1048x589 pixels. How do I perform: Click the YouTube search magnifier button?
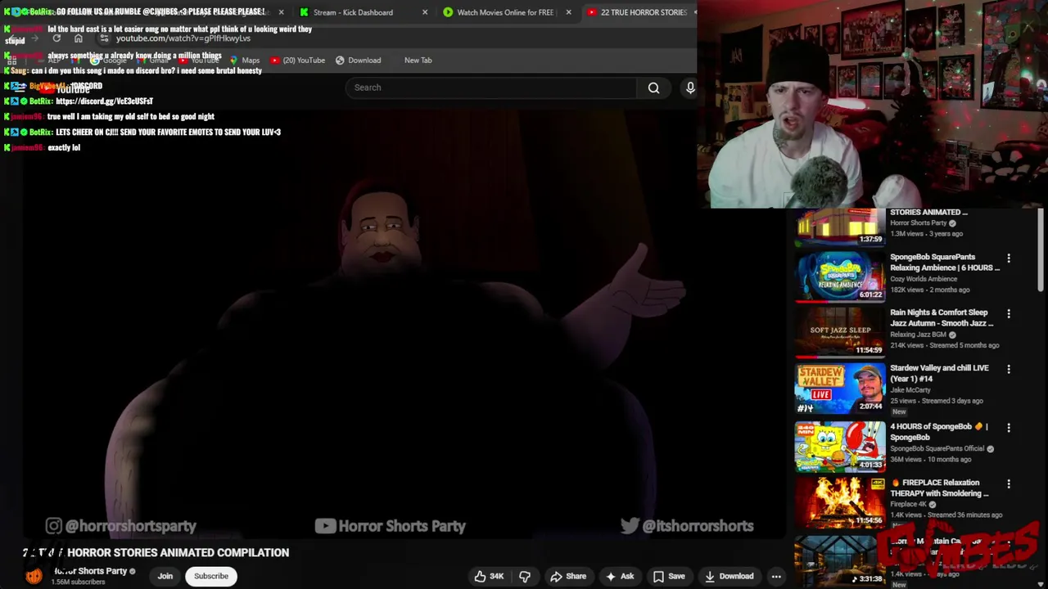pos(653,88)
